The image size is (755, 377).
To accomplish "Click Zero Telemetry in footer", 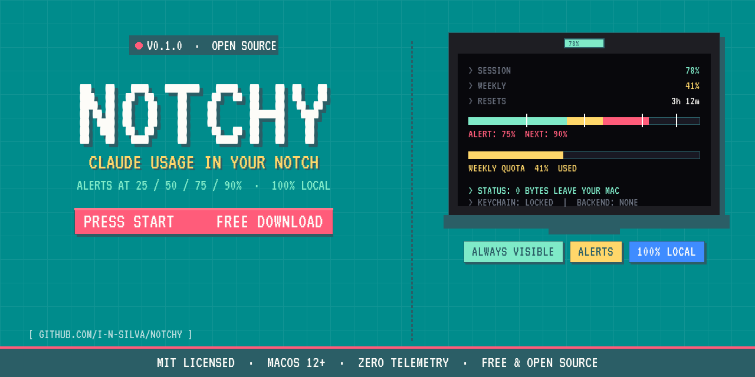I will point(403,363).
